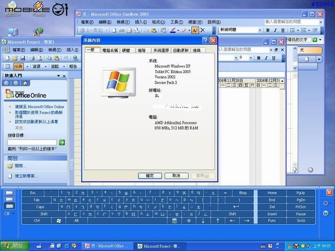Open the font size 9 dropdown in Project
The width and height of the screenshot is (335, 251).
(x=251, y=58)
